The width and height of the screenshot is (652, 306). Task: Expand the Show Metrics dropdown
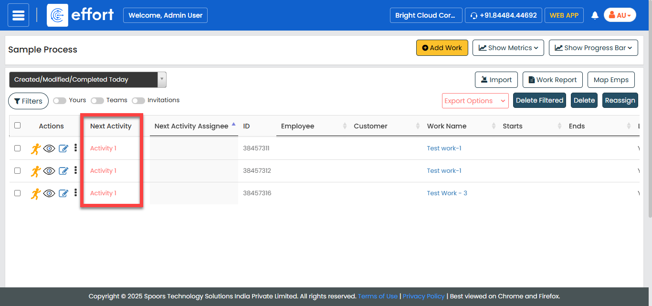pyautogui.click(x=508, y=48)
